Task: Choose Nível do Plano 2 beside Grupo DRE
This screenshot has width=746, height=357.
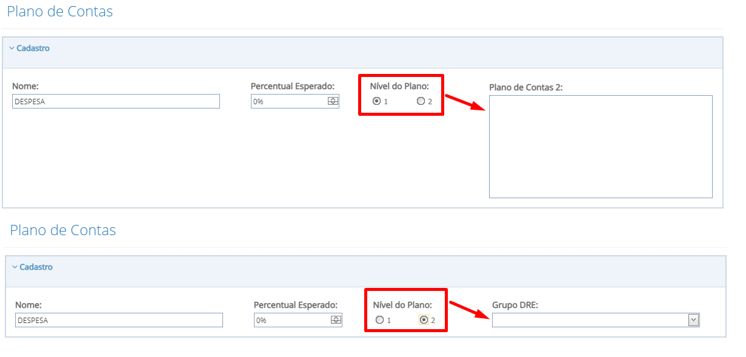Action: [424, 320]
